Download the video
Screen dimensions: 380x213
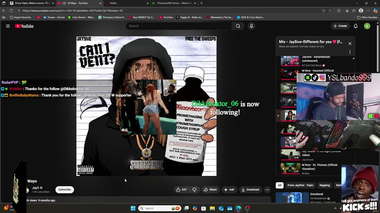click(250, 190)
